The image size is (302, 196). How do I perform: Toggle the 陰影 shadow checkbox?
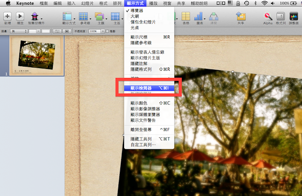pyautogui.click(x=108, y=31)
